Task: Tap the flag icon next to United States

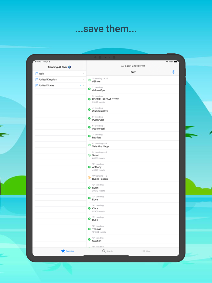Action: (x=37, y=85)
